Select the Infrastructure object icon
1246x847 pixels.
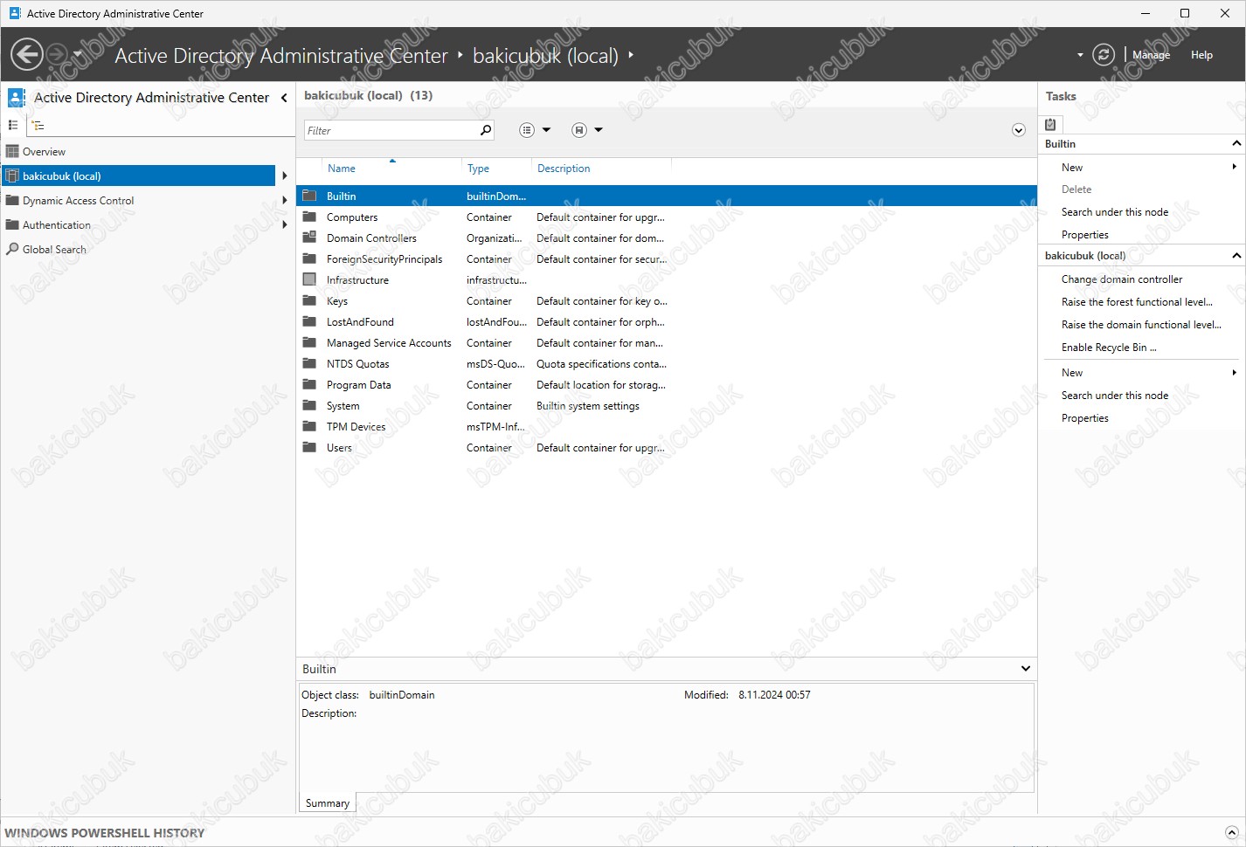coord(309,279)
